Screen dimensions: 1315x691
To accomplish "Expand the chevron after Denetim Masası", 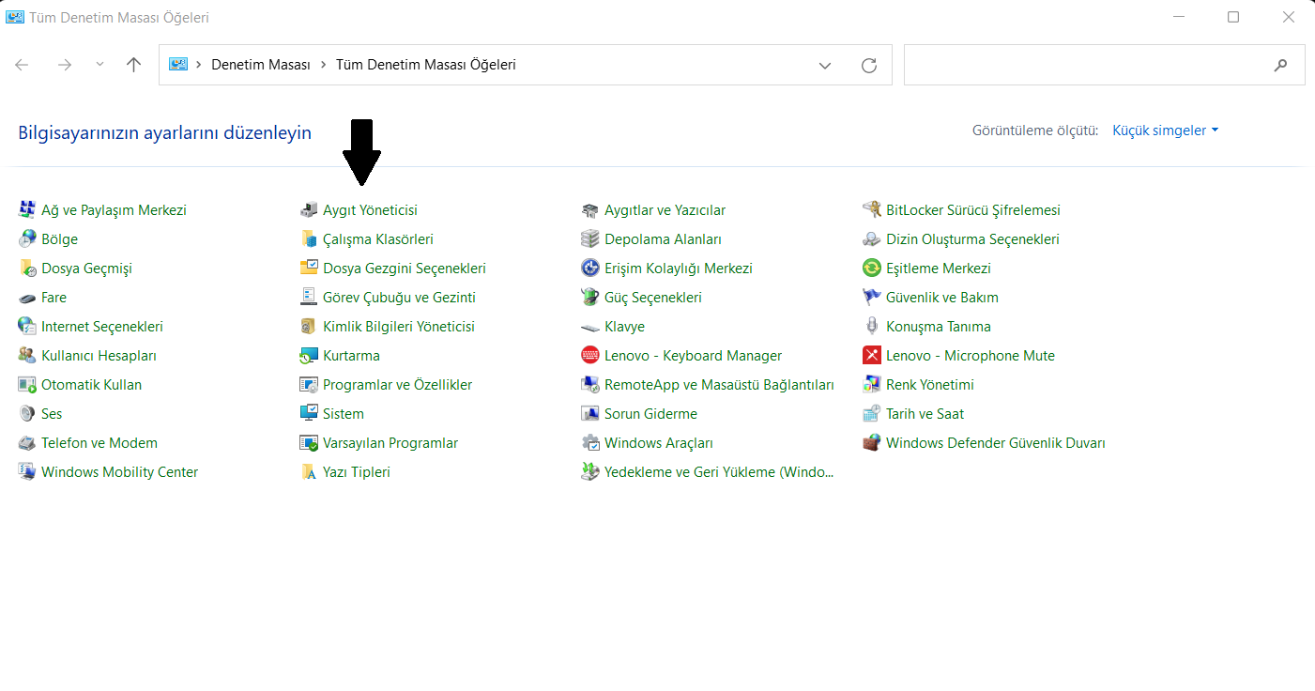I will tap(323, 65).
